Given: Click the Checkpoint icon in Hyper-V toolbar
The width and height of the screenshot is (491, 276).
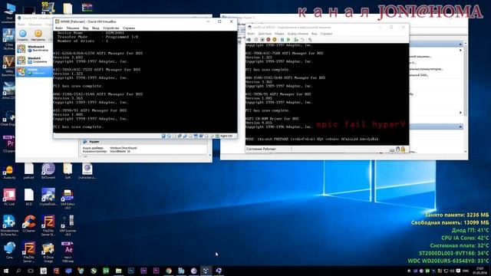Looking at the screenshot, I should [x=296, y=40].
